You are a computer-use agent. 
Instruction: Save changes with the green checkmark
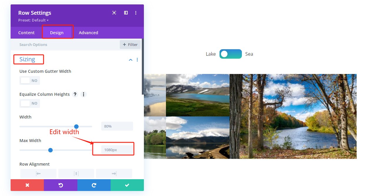tap(127, 185)
